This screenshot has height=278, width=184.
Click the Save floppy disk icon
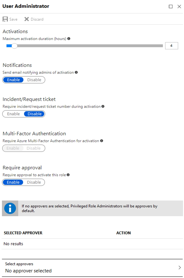point(5,19)
